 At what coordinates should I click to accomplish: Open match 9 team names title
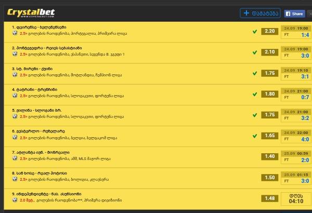coord(47,194)
